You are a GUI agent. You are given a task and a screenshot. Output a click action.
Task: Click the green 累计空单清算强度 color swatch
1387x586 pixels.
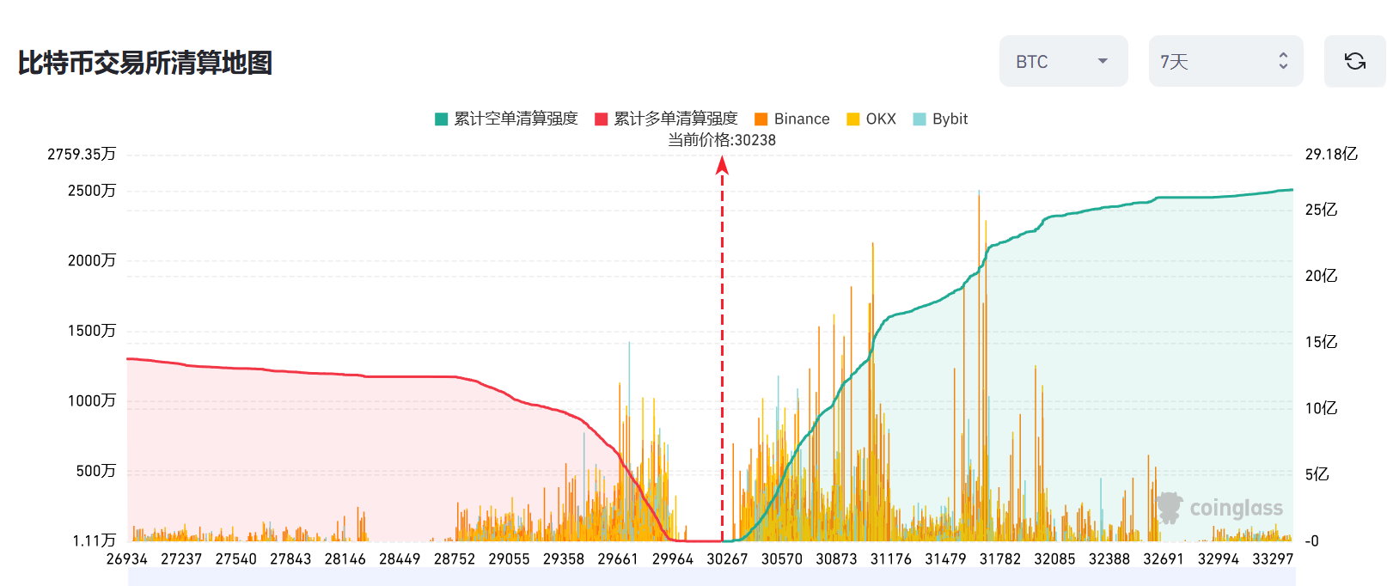click(x=442, y=119)
